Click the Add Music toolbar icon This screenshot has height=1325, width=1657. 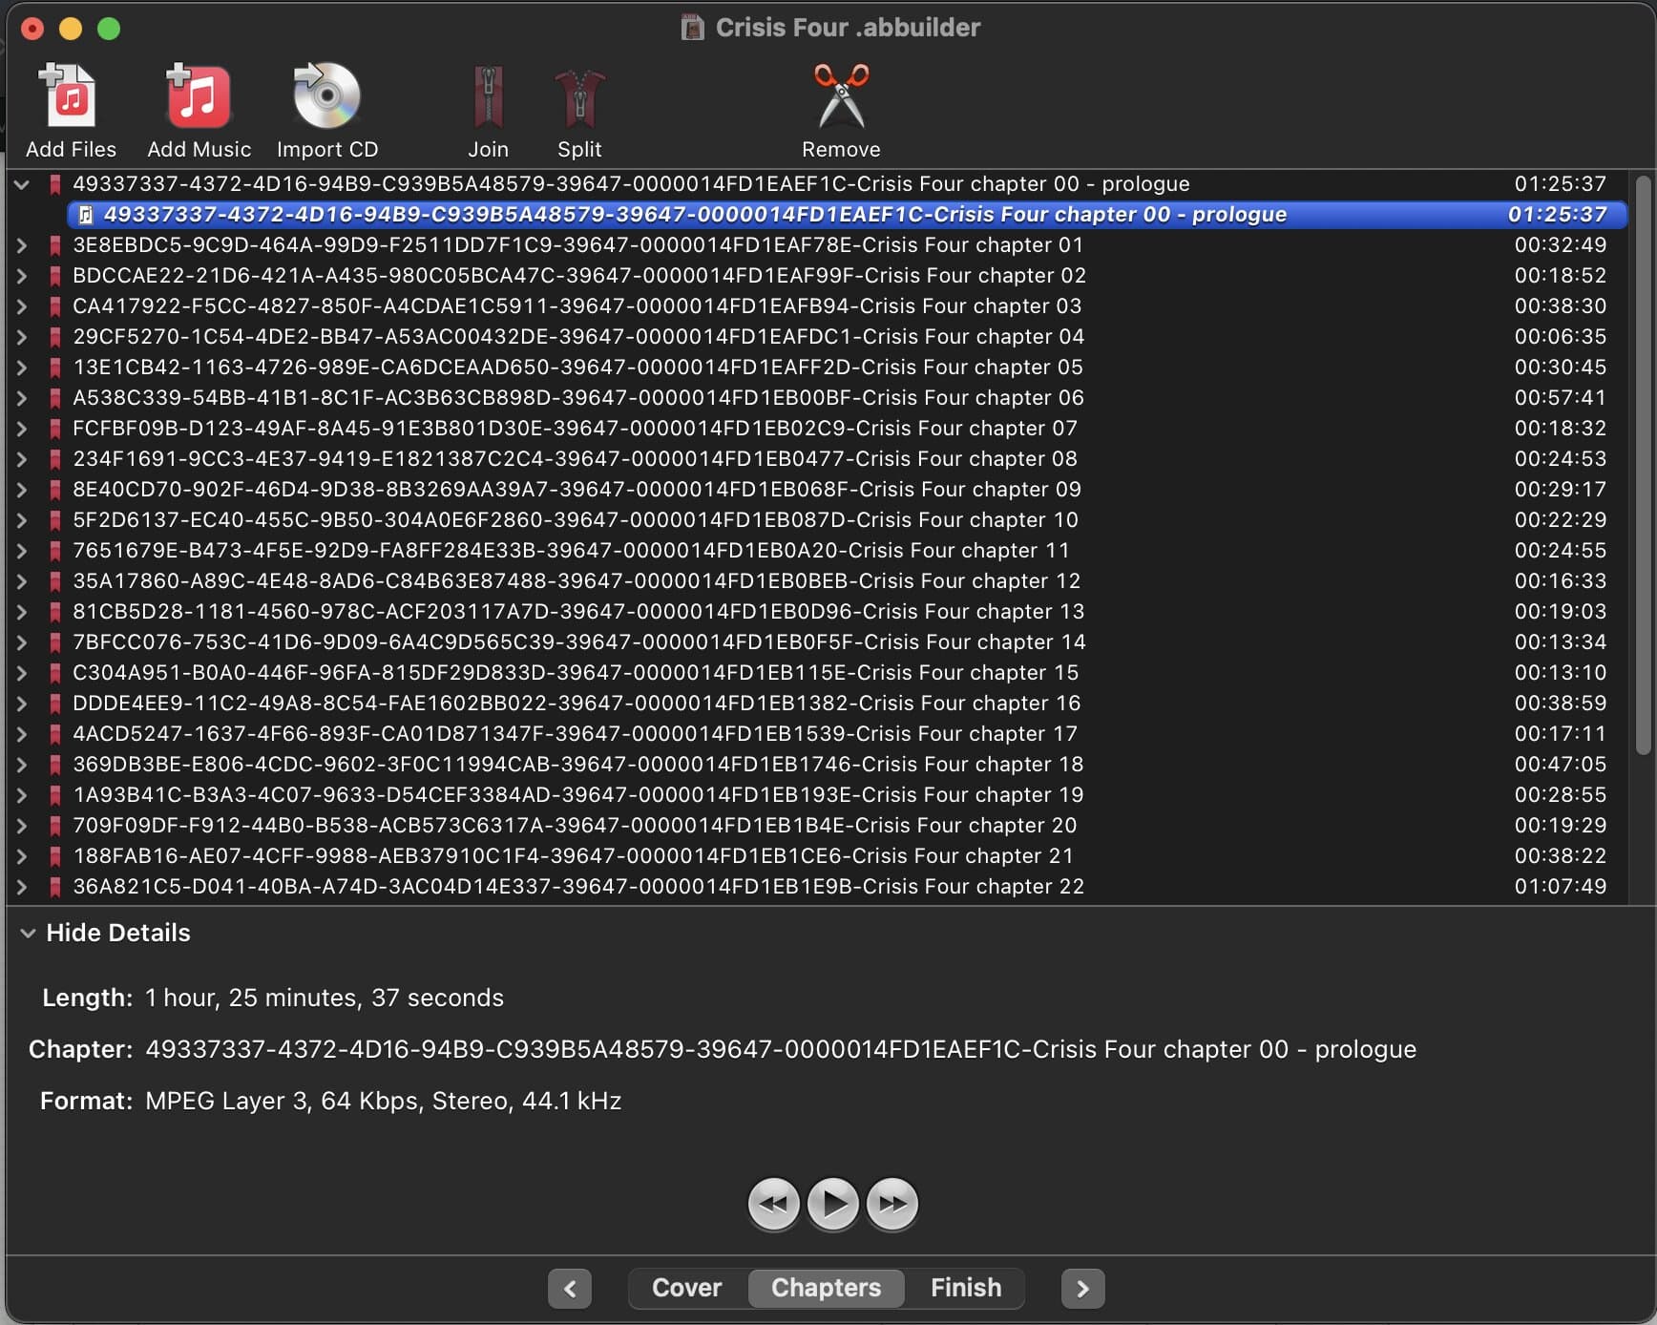[198, 95]
